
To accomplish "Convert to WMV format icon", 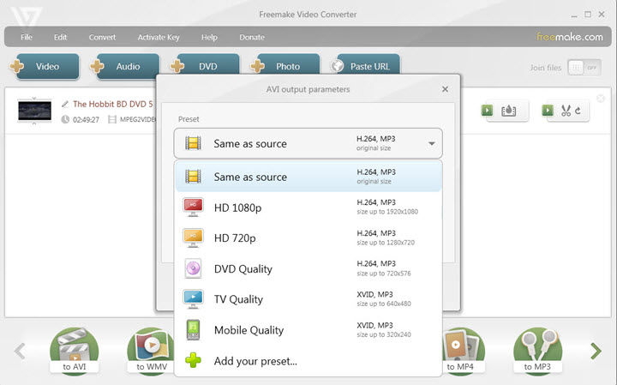I will point(152,351).
